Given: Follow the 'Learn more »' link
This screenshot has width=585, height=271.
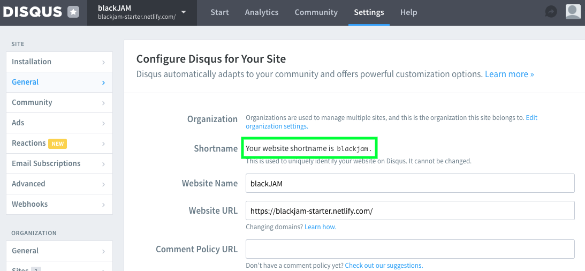Looking at the screenshot, I should (509, 74).
